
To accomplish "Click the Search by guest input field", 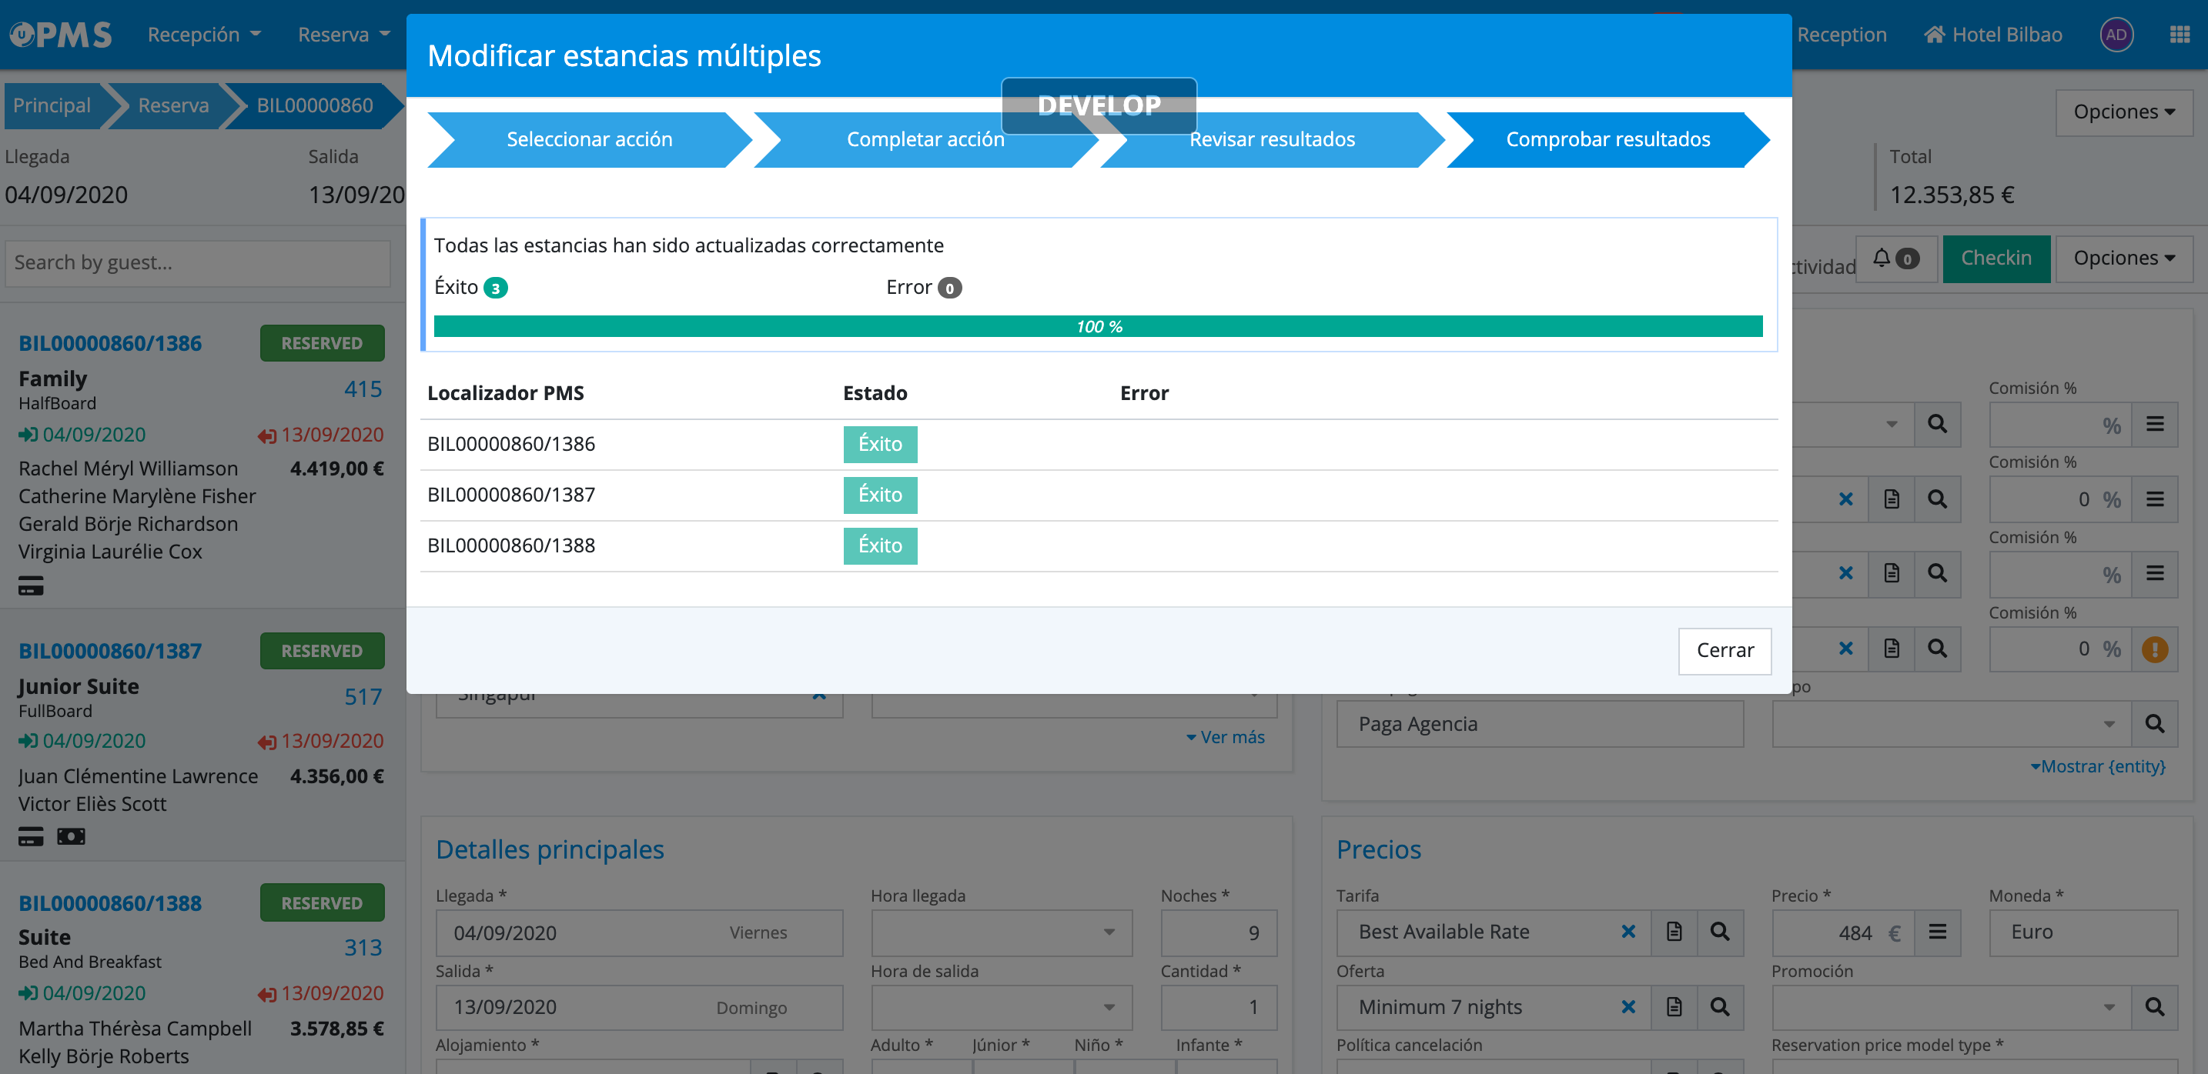I will click(x=198, y=263).
